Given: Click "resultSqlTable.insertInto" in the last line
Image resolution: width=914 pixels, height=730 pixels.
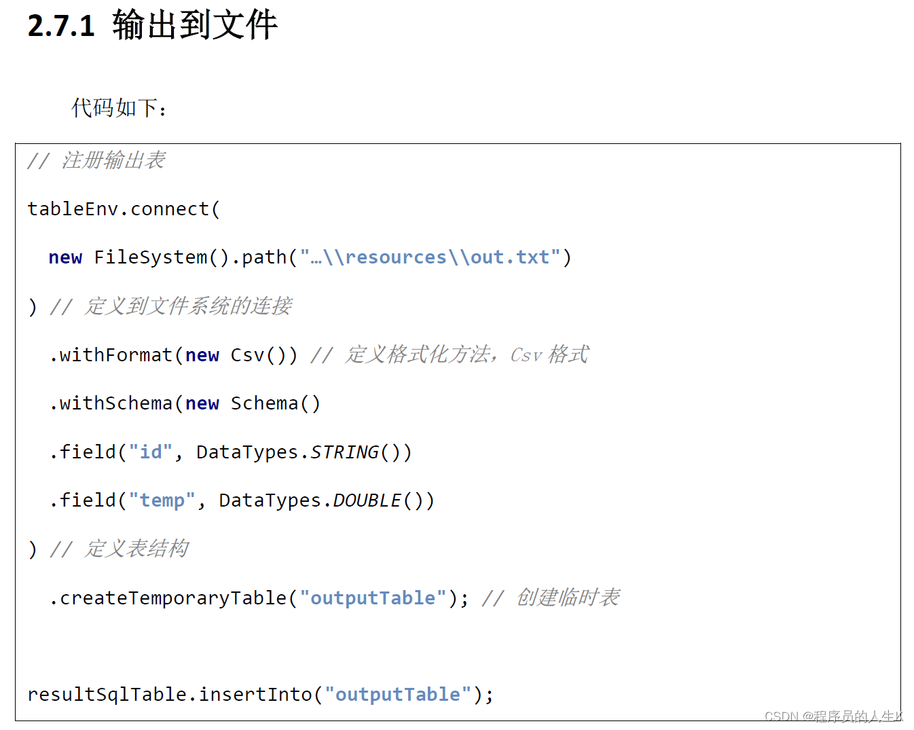Looking at the screenshot, I should coord(169,695).
